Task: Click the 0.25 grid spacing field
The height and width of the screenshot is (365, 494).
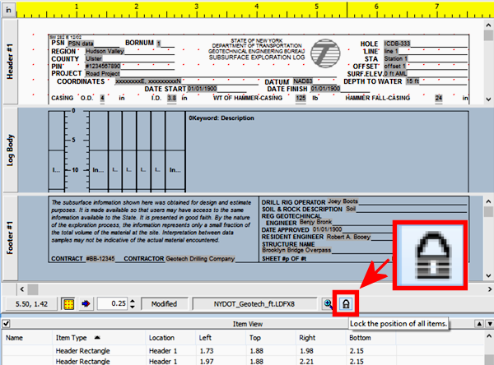Action: [x=111, y=303]
